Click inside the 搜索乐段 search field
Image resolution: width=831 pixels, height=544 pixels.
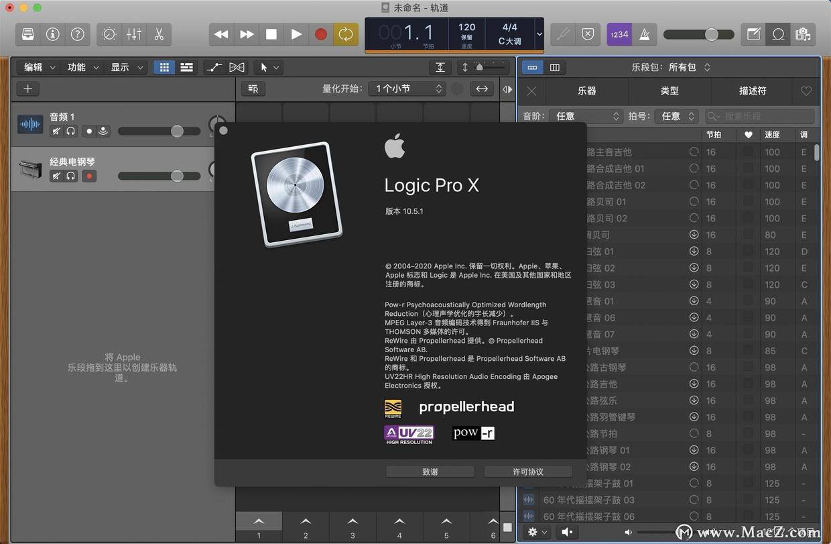tap(761, 116)
